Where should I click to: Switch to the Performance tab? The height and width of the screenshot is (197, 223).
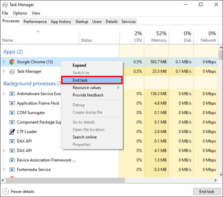pyautogui.click(x=35, y=22)
